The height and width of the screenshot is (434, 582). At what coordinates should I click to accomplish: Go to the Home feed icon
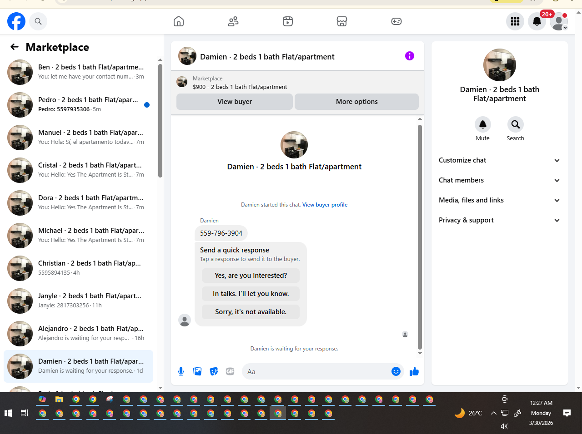pos(179,21)
